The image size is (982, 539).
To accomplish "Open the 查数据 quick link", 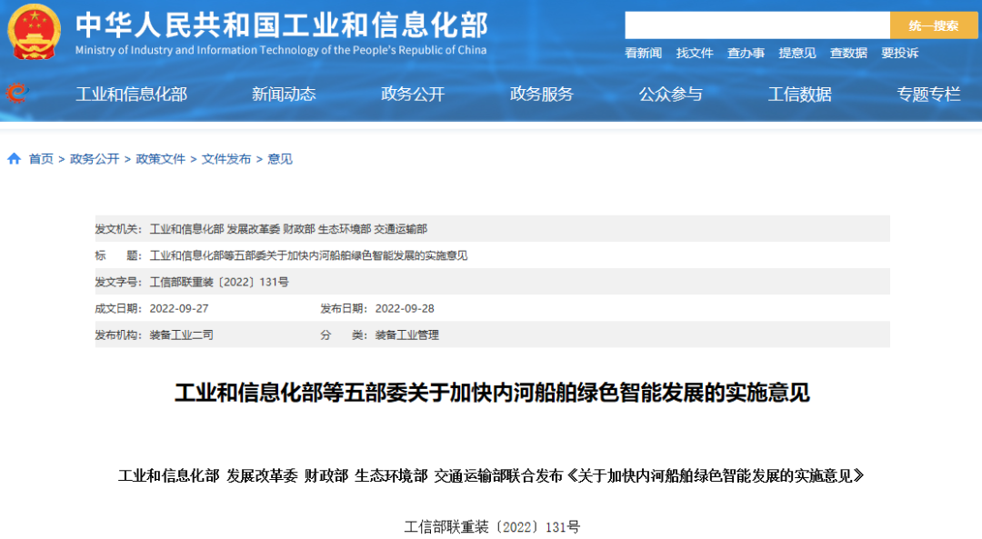I will (x=848, y=54).
